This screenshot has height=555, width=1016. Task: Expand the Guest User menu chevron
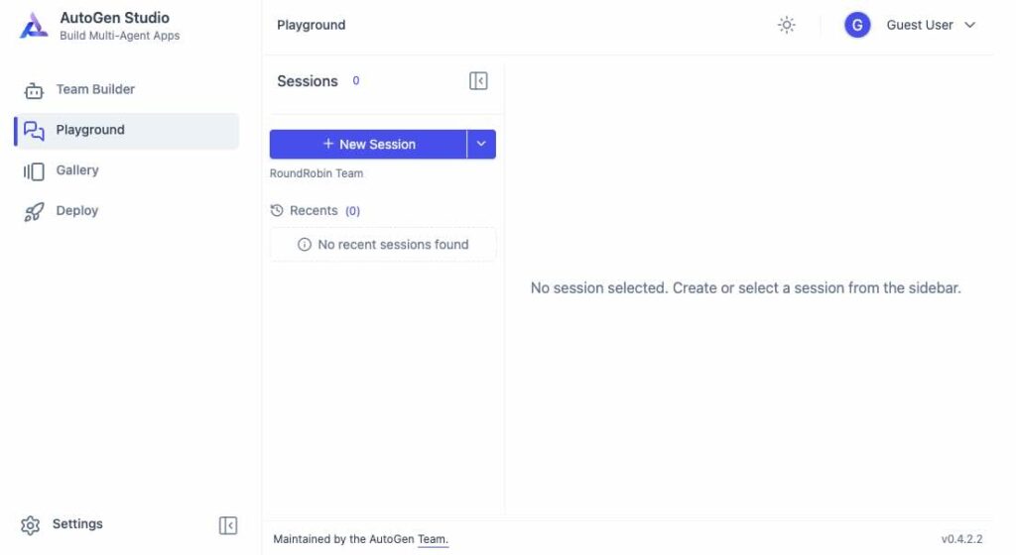(970, 25)
